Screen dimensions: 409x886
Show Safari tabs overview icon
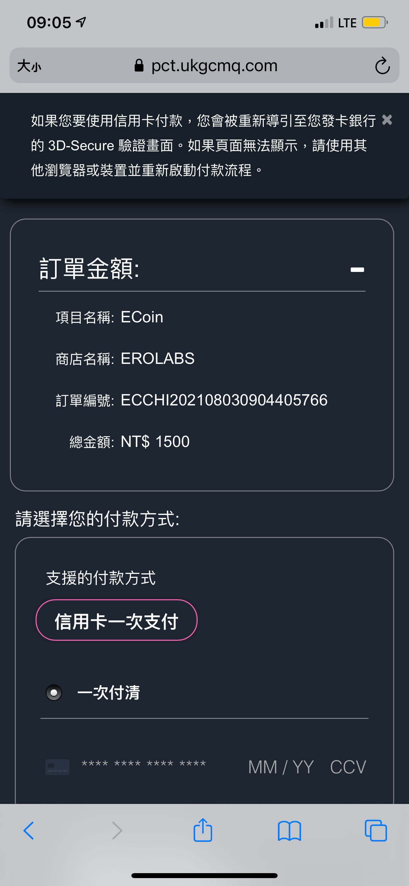point(376,831)
